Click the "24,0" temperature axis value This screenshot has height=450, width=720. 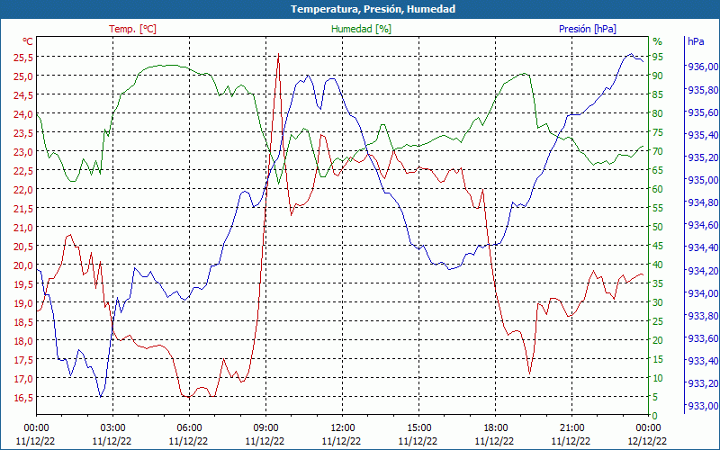tap(23, 114)
